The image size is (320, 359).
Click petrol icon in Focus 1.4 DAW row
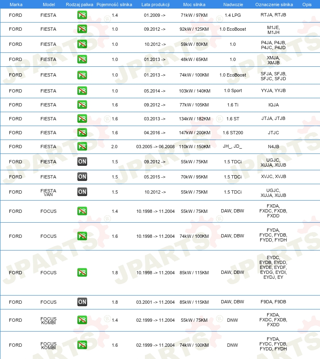click(82, 211)
